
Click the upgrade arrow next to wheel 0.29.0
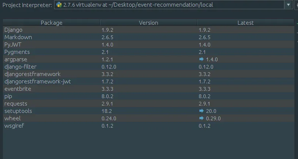(202, 118)
